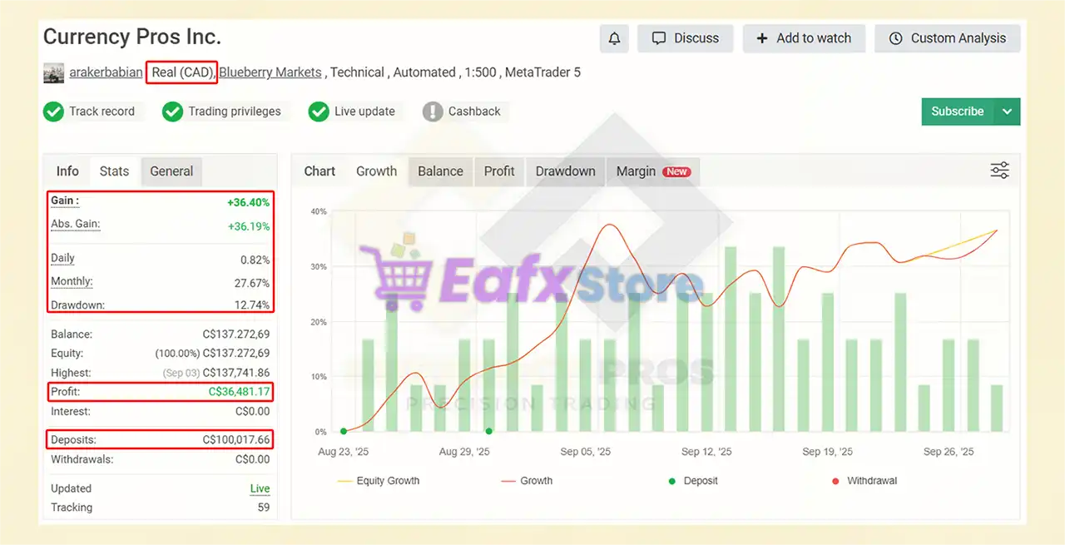Click the Interest value C$0.00
This screenshot has width=1065, height=545.
tap(253, 411)
